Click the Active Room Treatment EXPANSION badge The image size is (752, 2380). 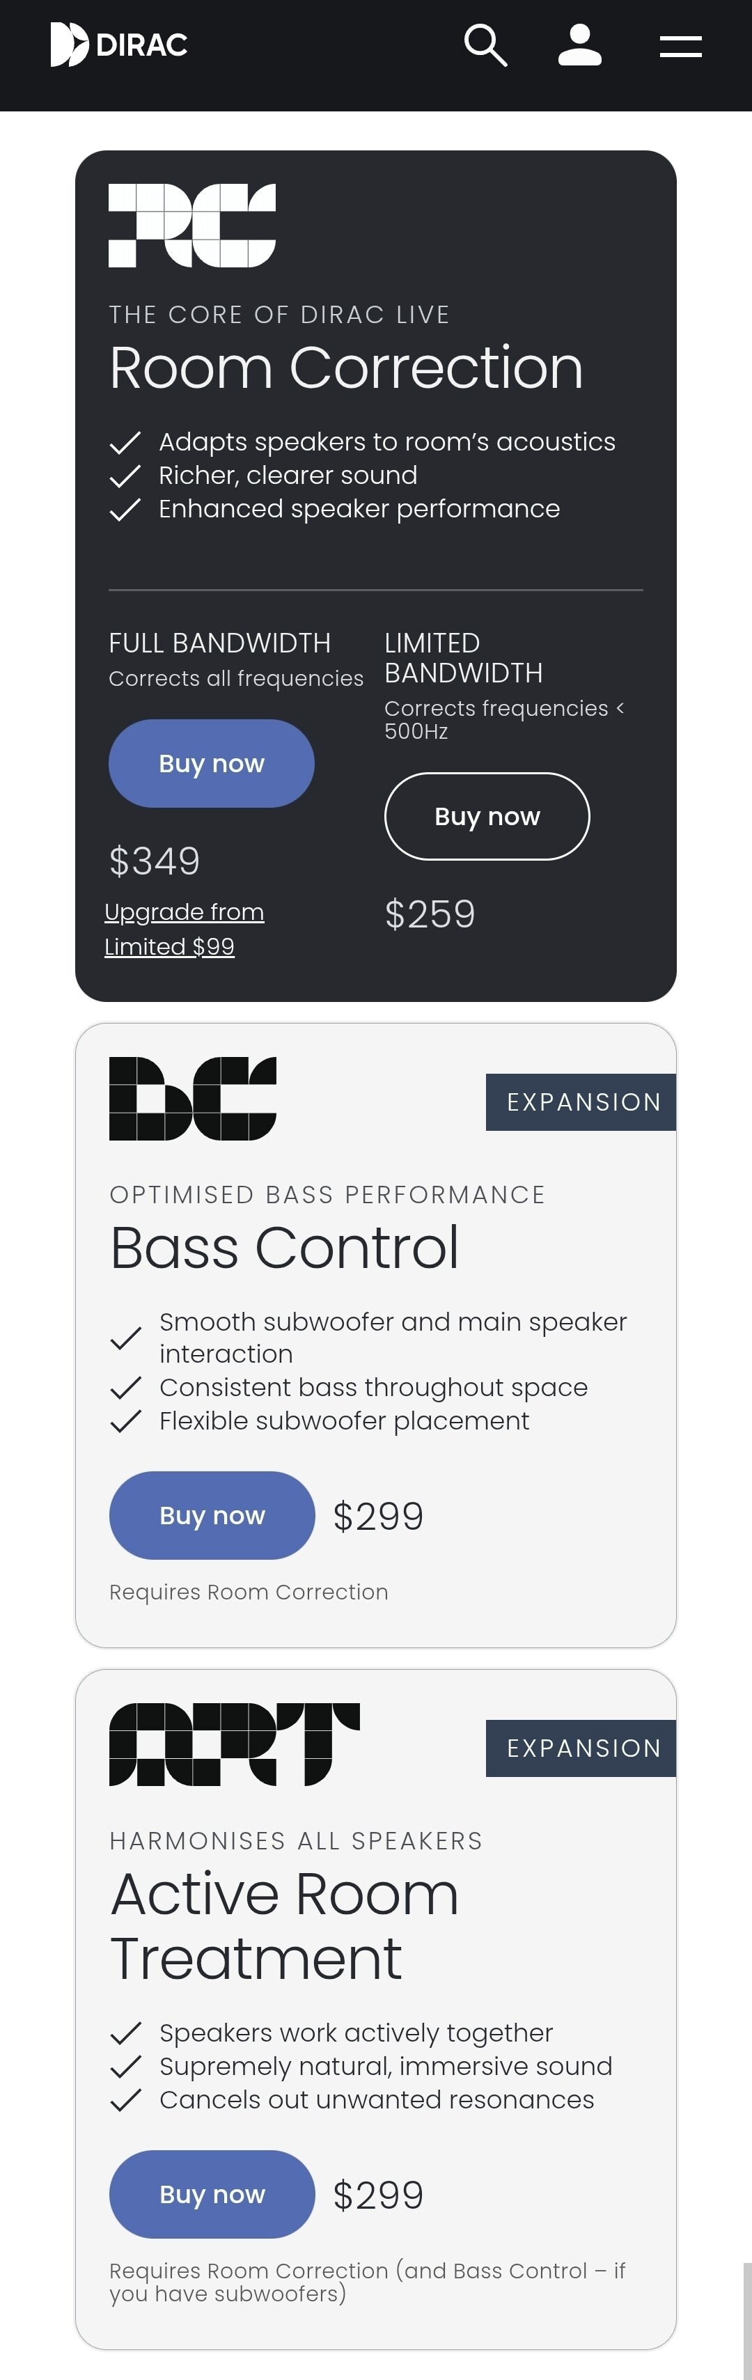click(581, 1748)
